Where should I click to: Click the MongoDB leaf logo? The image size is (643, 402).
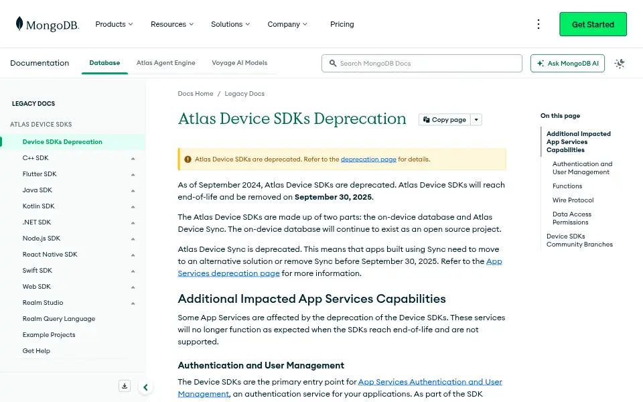point(47,24)
